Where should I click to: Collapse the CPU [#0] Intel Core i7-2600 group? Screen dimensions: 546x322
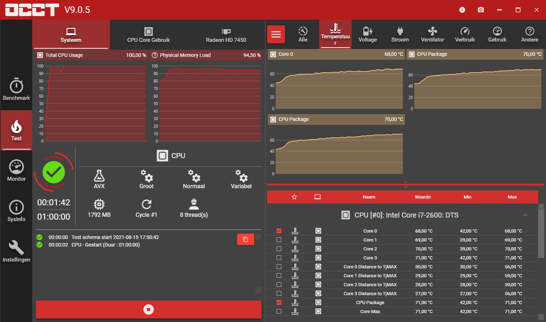525,215
